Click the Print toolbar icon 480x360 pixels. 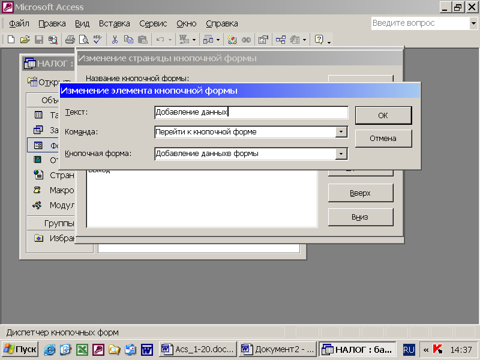tap(70, 40)
